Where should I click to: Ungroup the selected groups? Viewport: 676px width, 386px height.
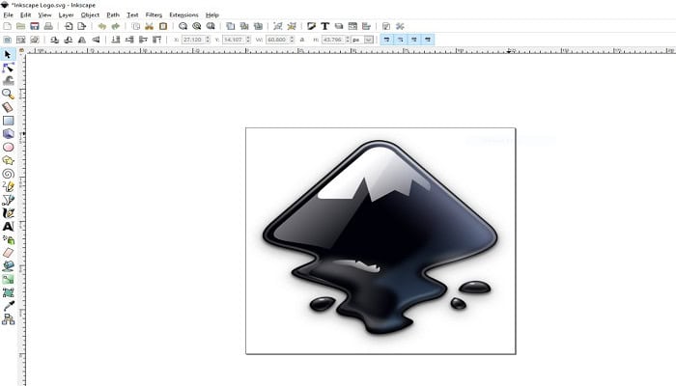(292, 26)
